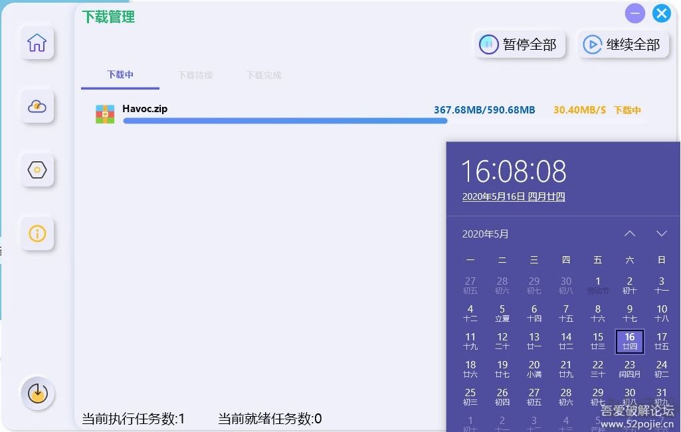The height and width of the screenshot is (432, 681).
Task: Click the 当前就绪任务数:0 status text
Action: (x=270, y=419)
